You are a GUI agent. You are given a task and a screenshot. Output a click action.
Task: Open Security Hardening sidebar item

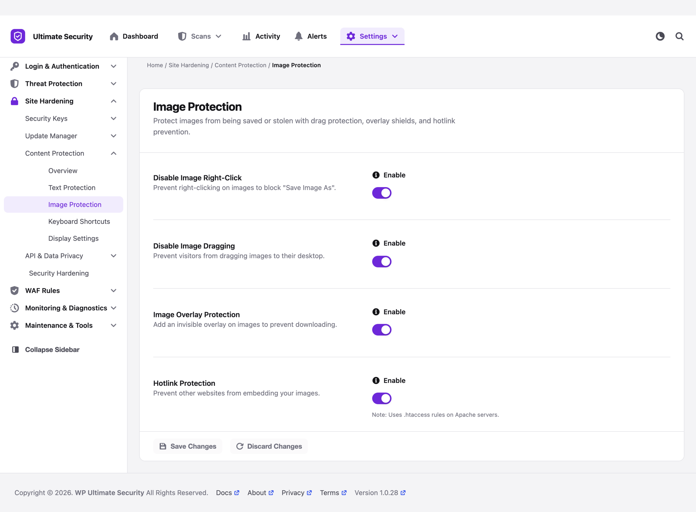coord(59,273)
